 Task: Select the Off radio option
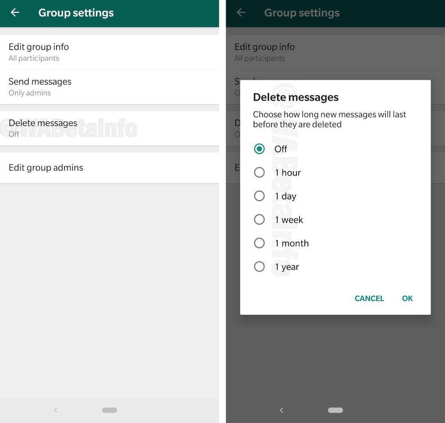click(259, 149)
